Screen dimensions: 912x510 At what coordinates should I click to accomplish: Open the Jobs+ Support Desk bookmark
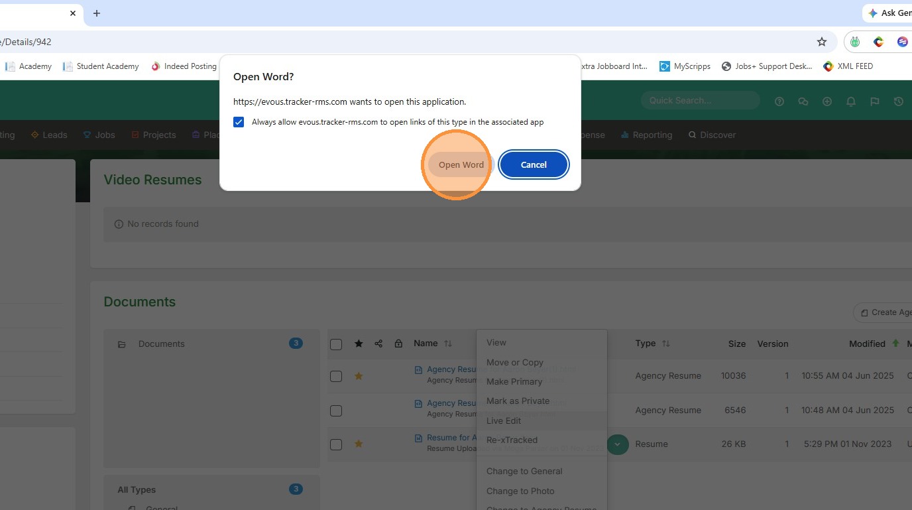[x=766, y=66]
